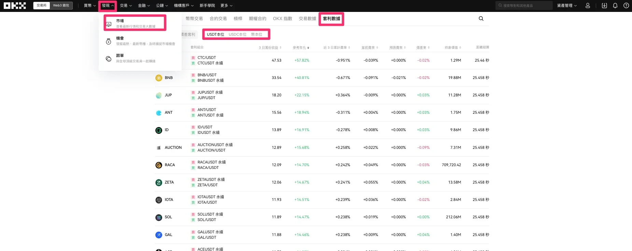Expand the 交易 menu
Image resolution: width=632 pixels, height=251 pixels.
126,5
